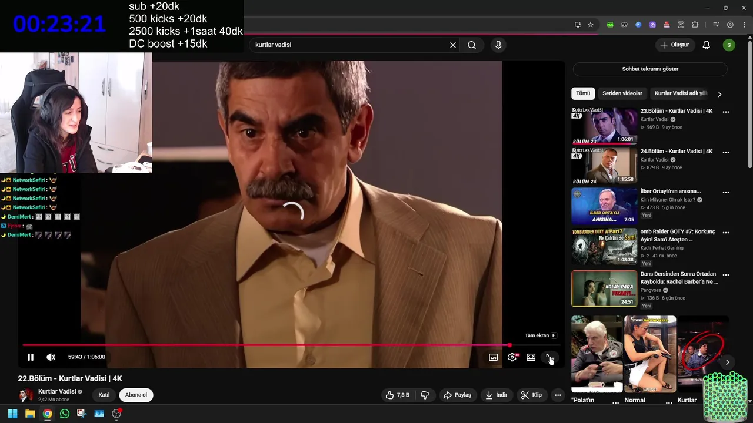Open options for İlber Ortaylı video
753x423 pixels.
coord(726,192)
